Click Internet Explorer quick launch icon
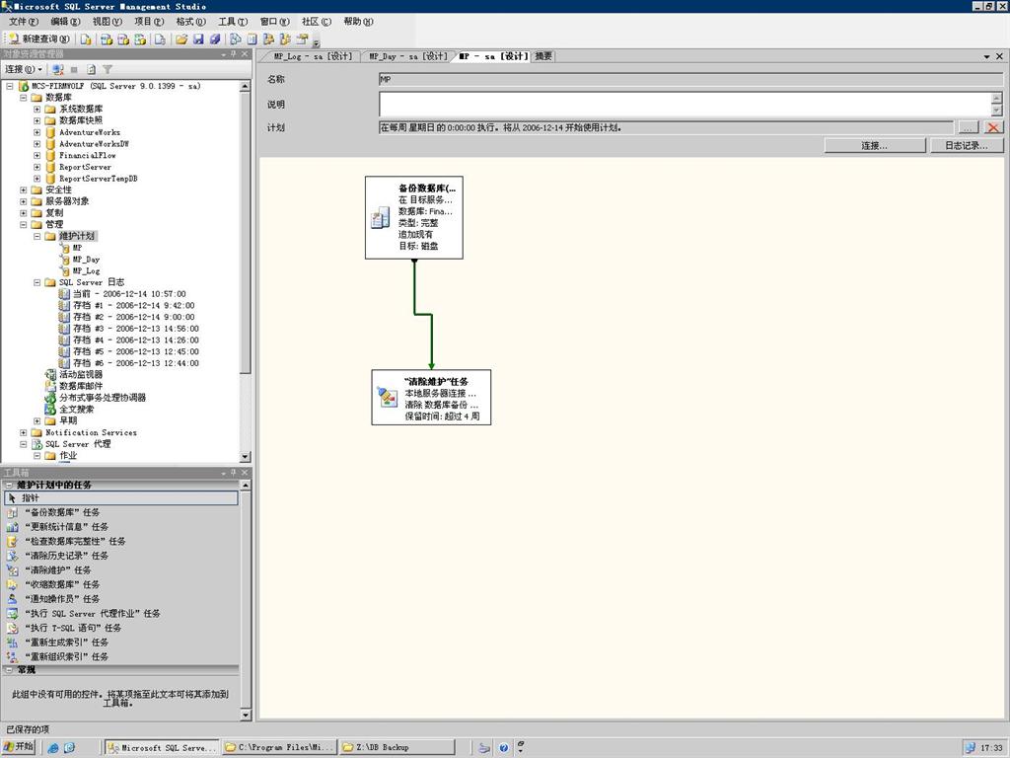The height and width of the screenshot is (758, 1010). coord(53,748)
